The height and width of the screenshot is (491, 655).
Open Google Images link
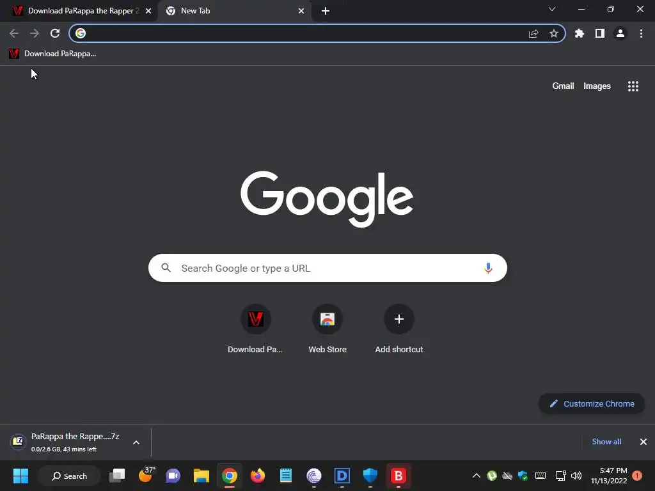point(597,86)
